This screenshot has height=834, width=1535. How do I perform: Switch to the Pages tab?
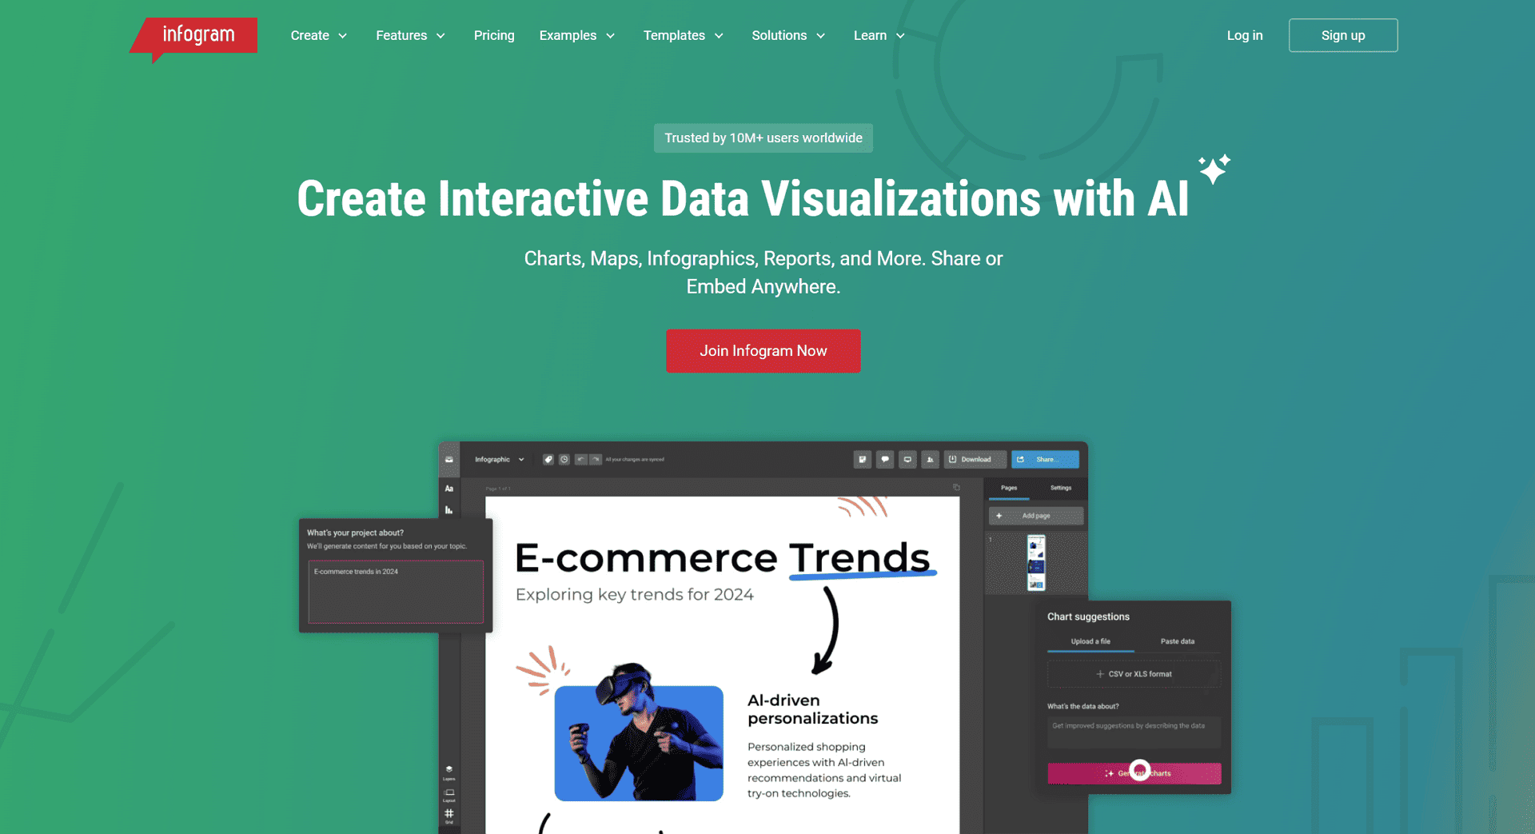(1009, 488)
